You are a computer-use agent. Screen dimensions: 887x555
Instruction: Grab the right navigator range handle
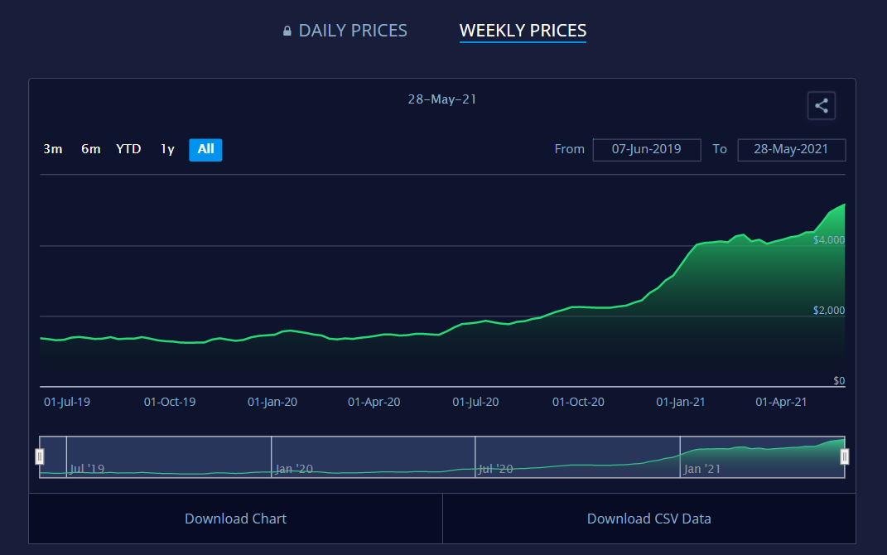[x=845, y=456]
